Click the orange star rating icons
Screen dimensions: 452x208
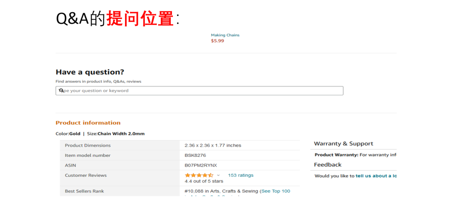(199, 175)
